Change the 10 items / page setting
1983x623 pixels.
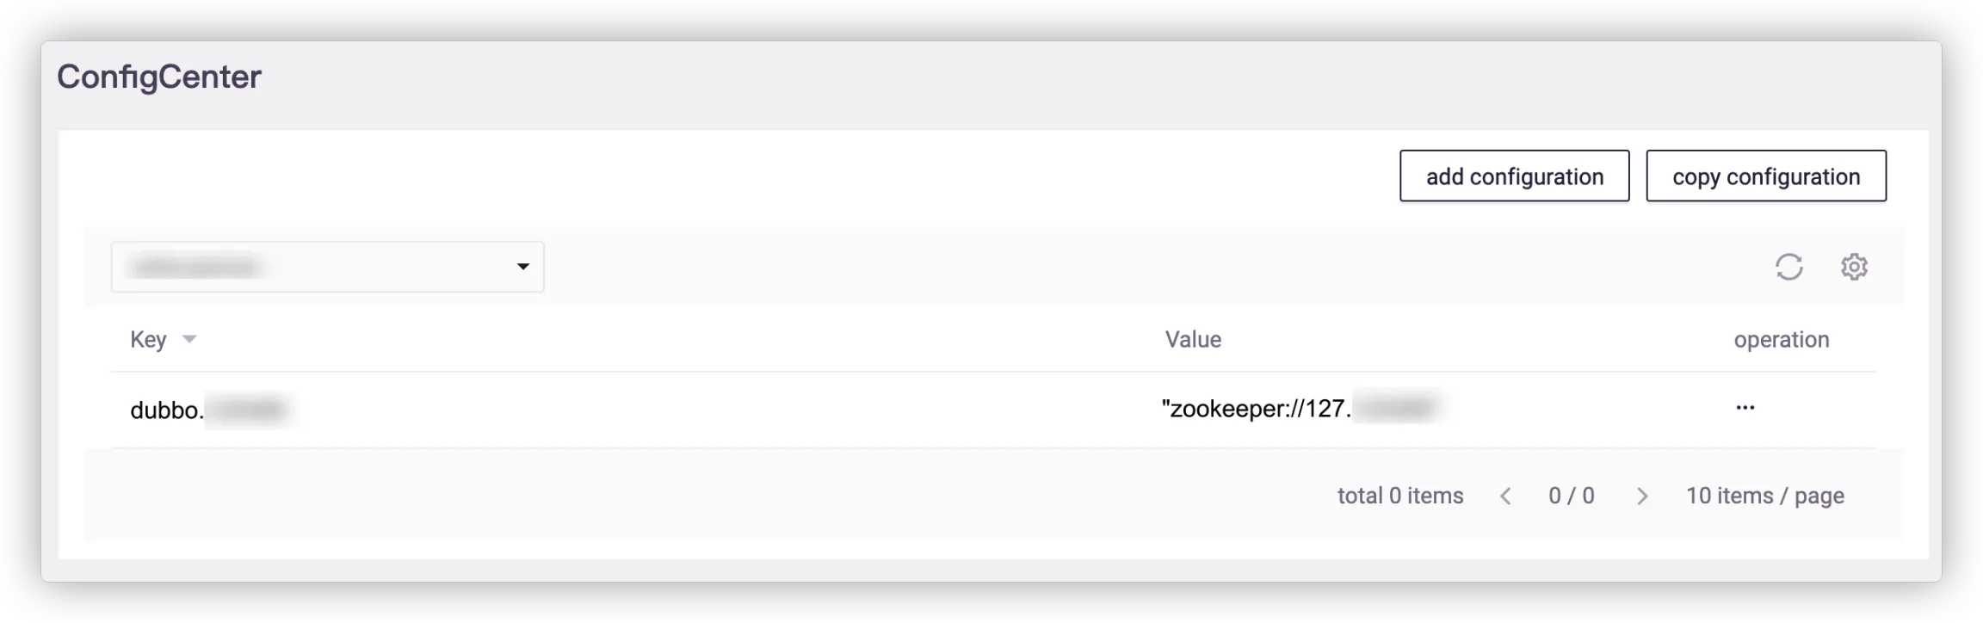click(1764, 497)
